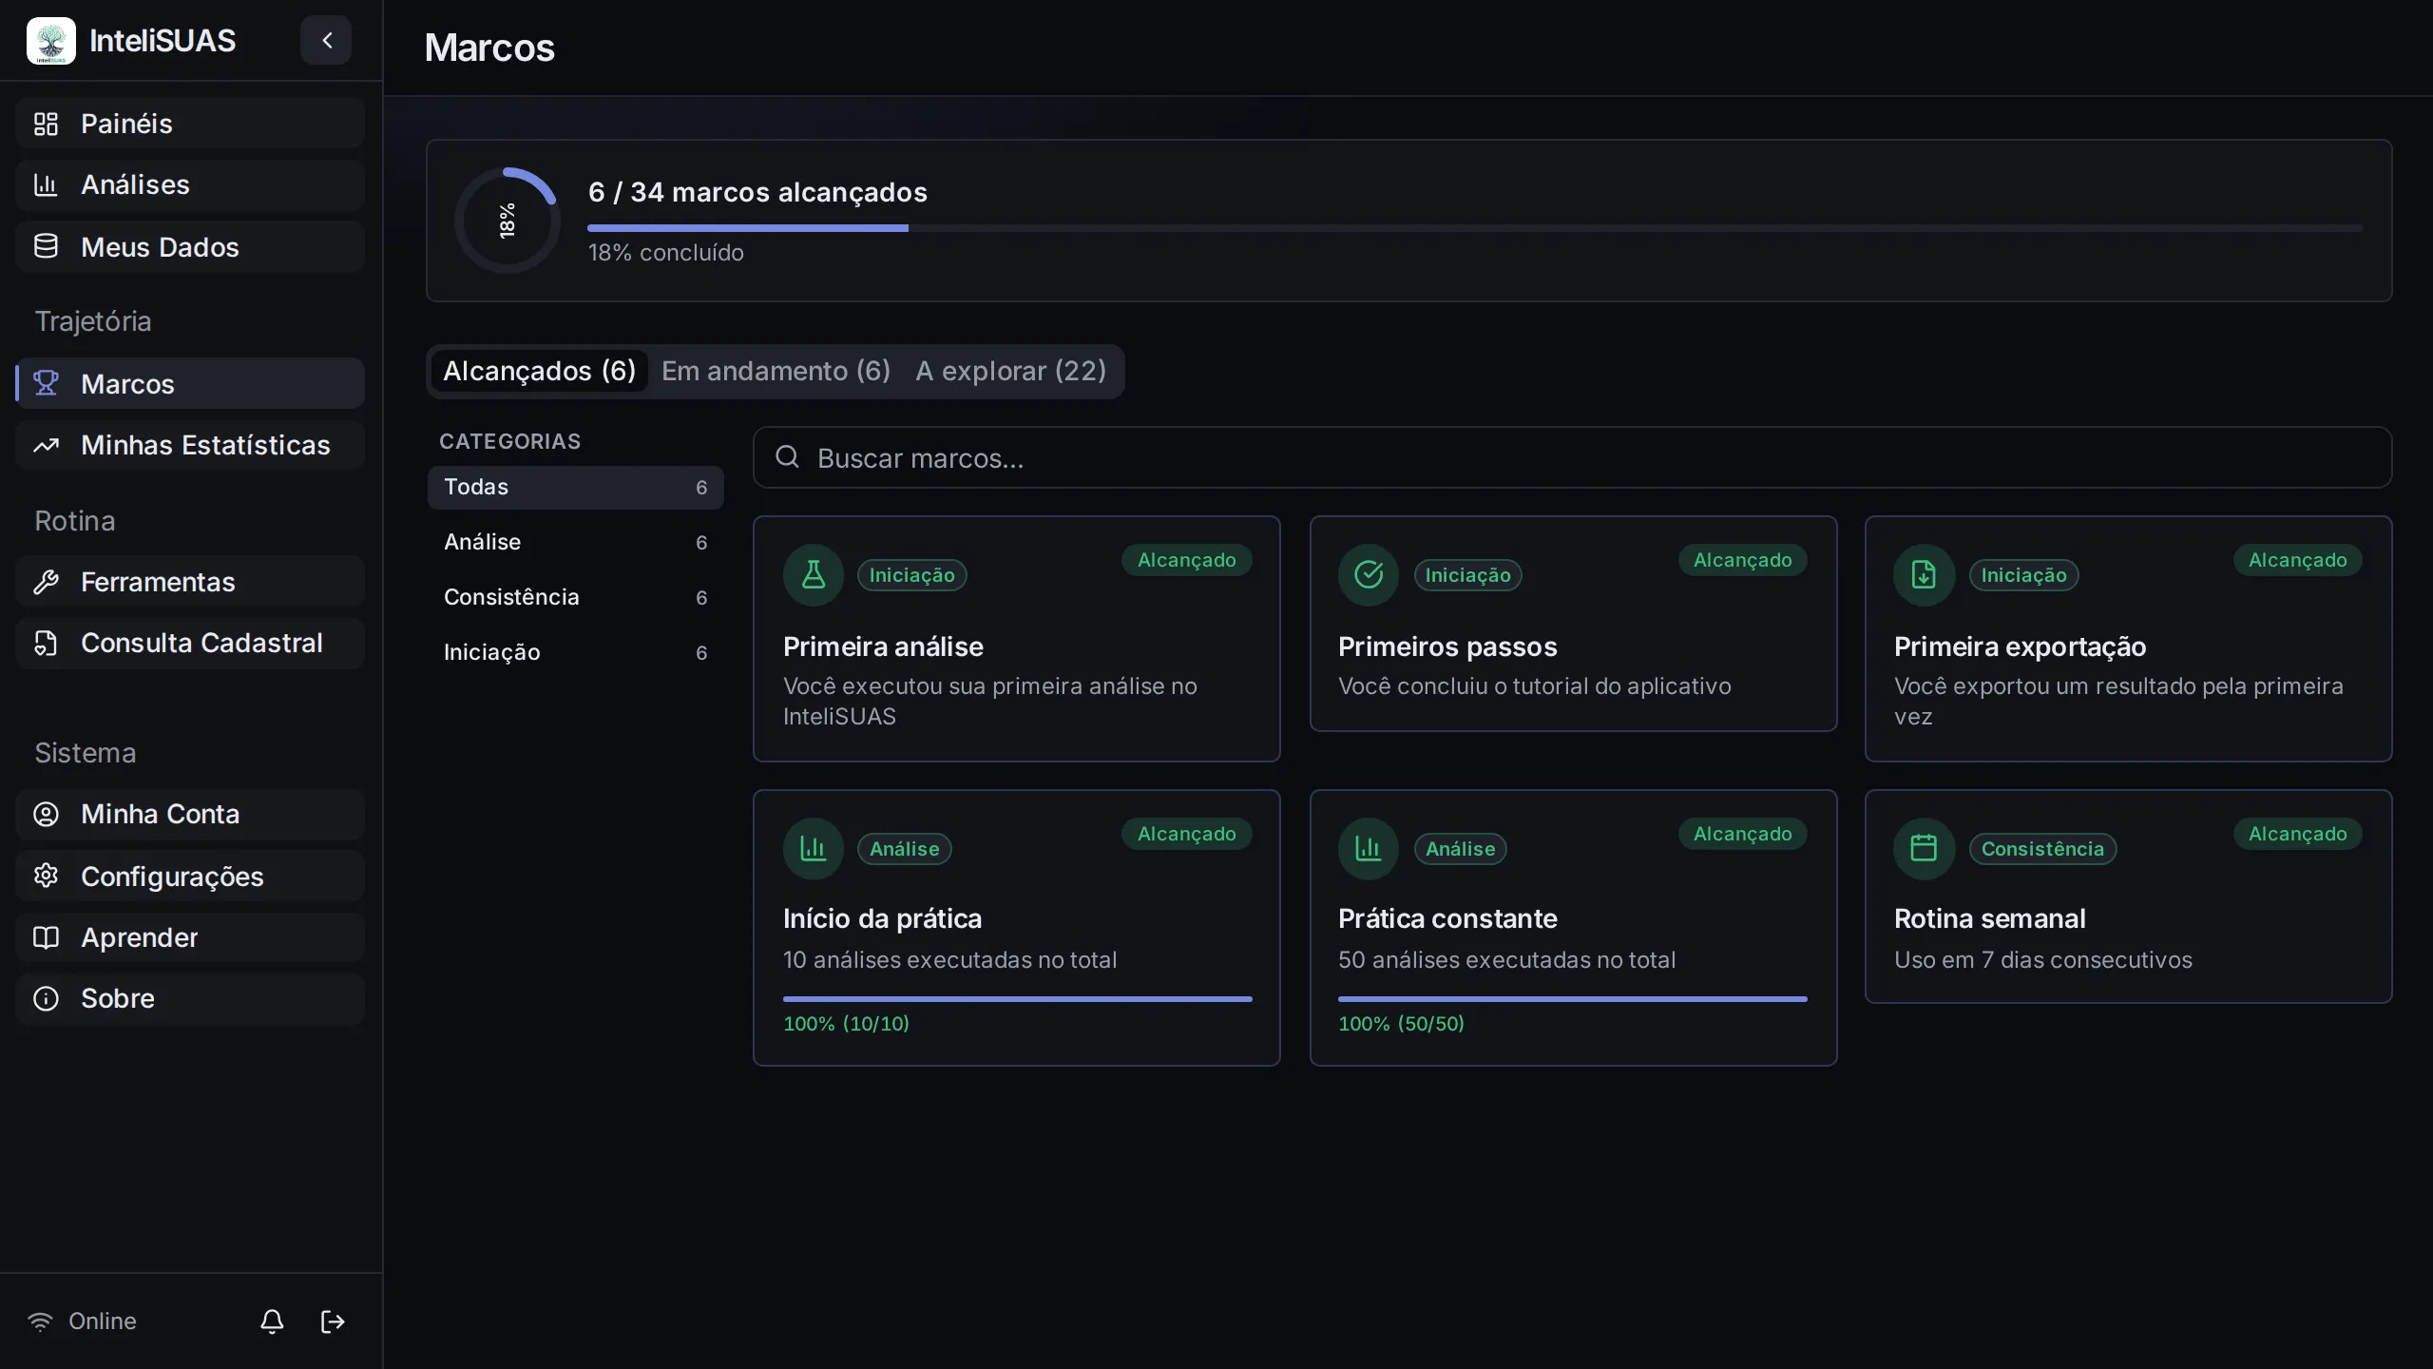Click the marcos alcançados progress bar

1475,228
